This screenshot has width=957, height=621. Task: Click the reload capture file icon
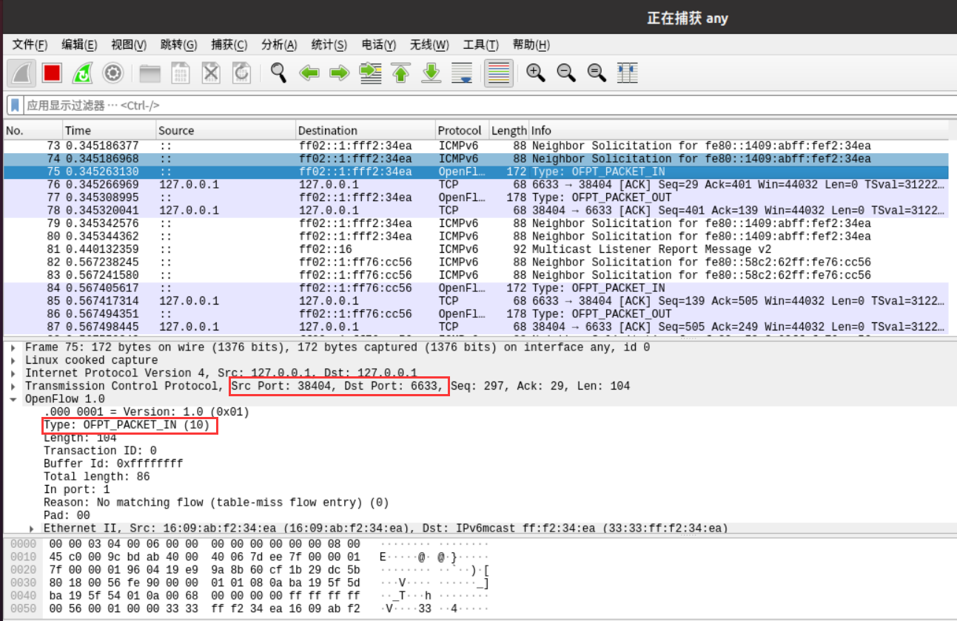(x=241, y=73)
